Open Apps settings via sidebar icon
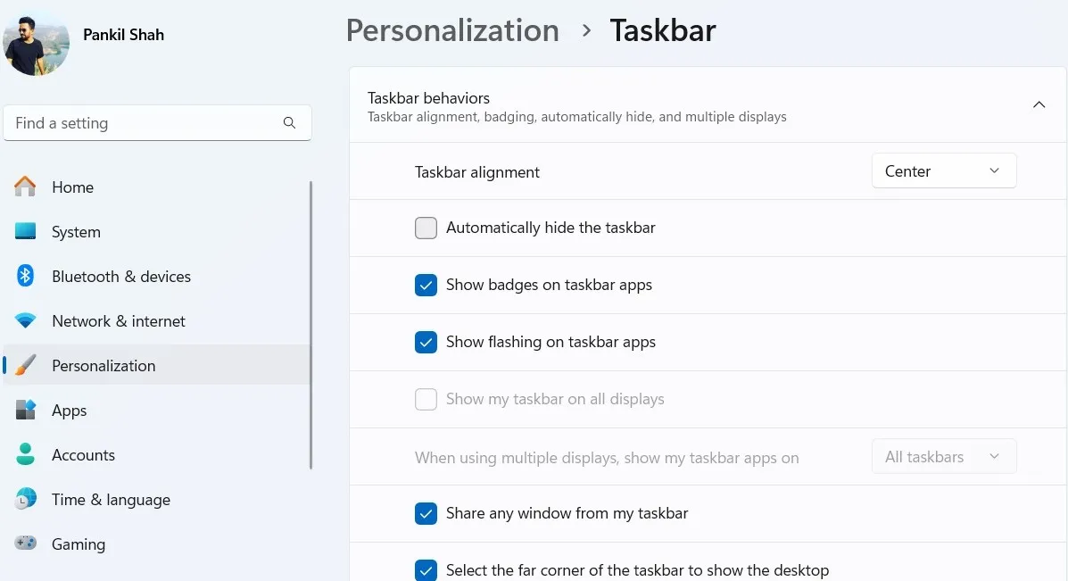Screen dimensions: 1068x581 point(26,410)
